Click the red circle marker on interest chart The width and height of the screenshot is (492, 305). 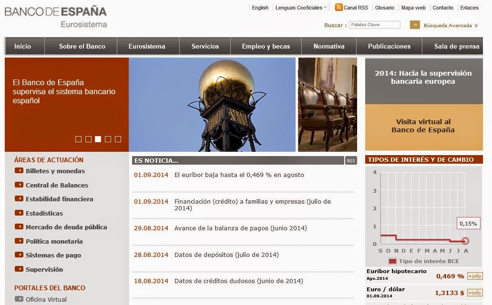(466, 241)
